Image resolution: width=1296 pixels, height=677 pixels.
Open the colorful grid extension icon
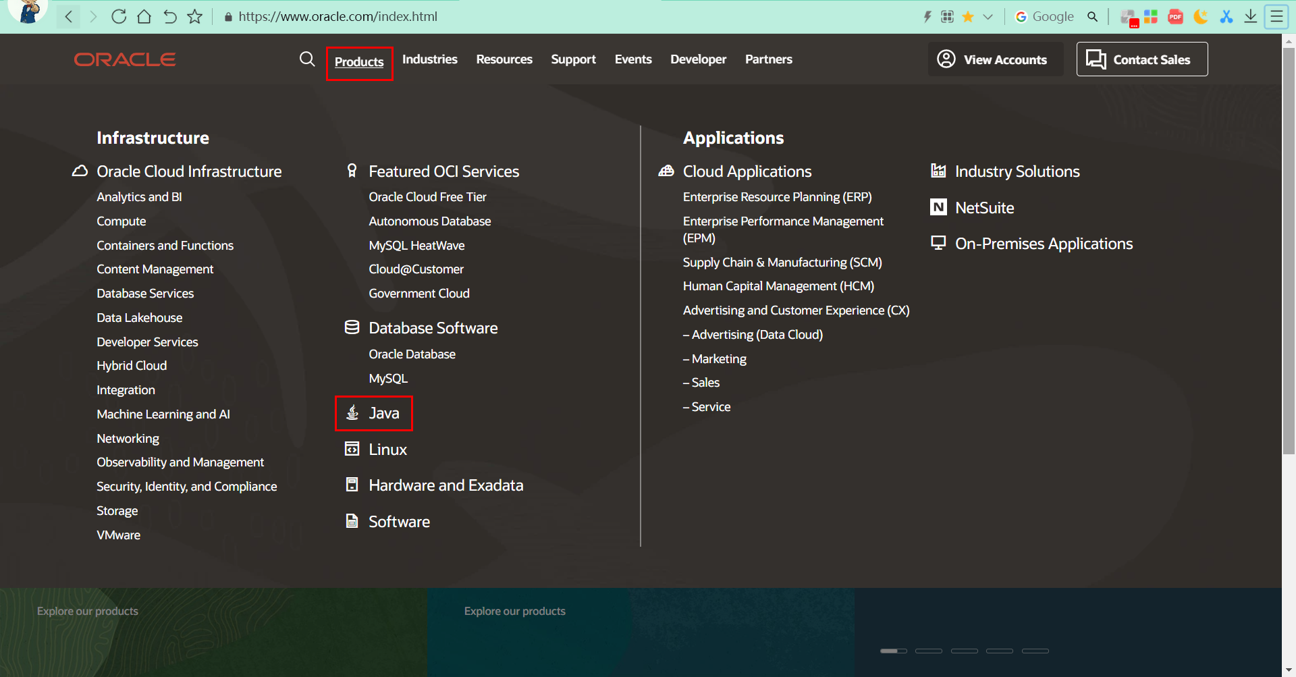click(x=1151, y=16)
